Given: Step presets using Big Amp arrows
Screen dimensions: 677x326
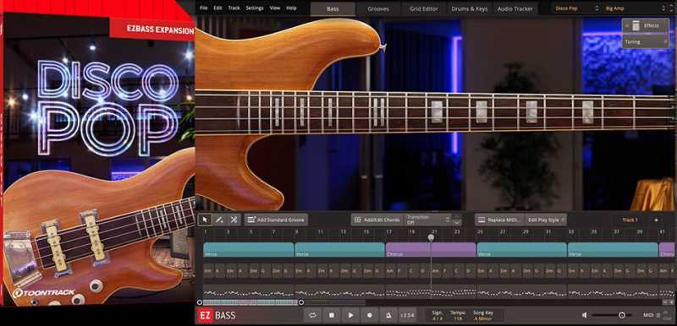Looking at the screenshot, I should click(x=663, y=8).
